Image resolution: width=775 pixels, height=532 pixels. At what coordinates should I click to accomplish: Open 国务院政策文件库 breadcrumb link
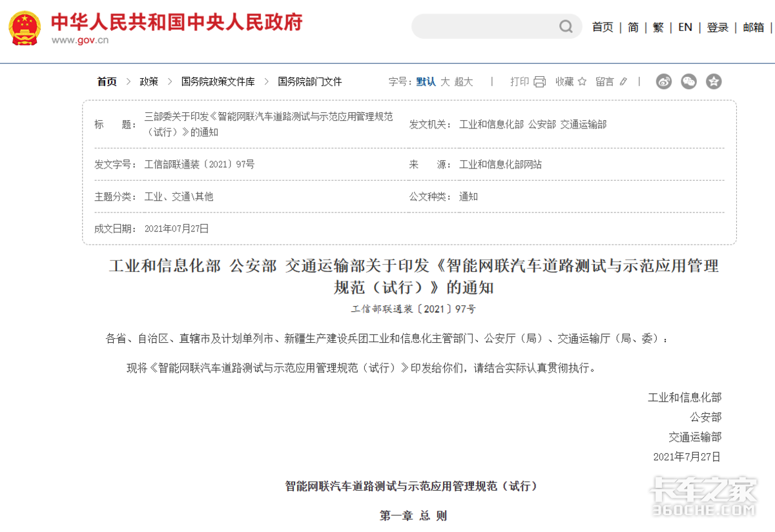[x=218, y=81]
